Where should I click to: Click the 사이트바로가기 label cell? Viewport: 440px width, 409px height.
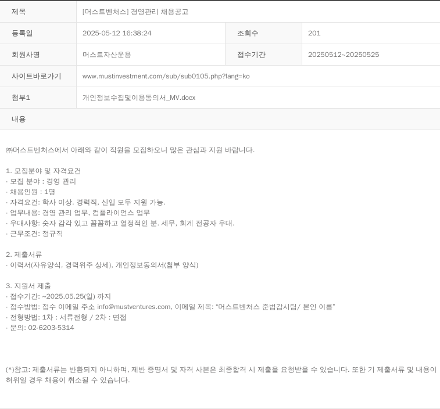click(x=38, y=76)
